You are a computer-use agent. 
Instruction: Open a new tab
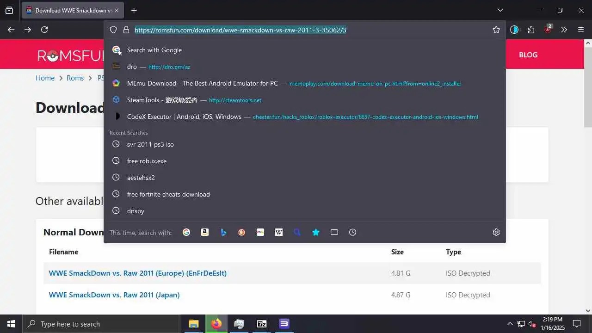coord(134,10)
